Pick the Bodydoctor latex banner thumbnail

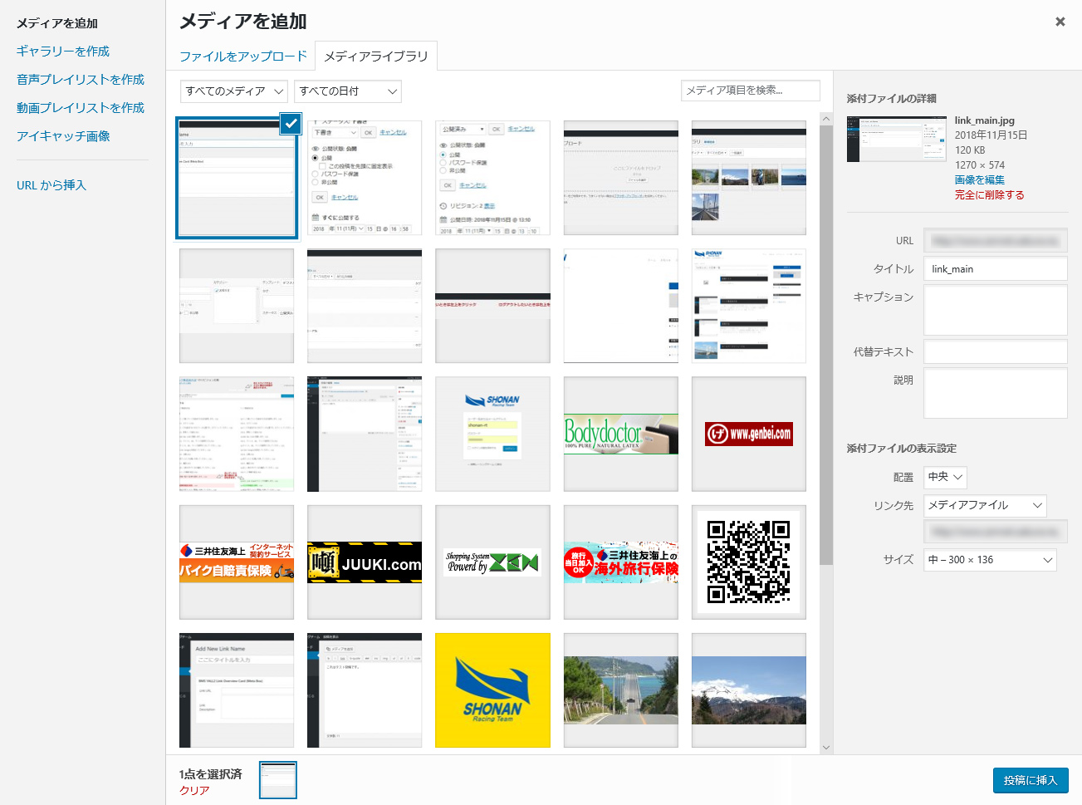(620, 434)
